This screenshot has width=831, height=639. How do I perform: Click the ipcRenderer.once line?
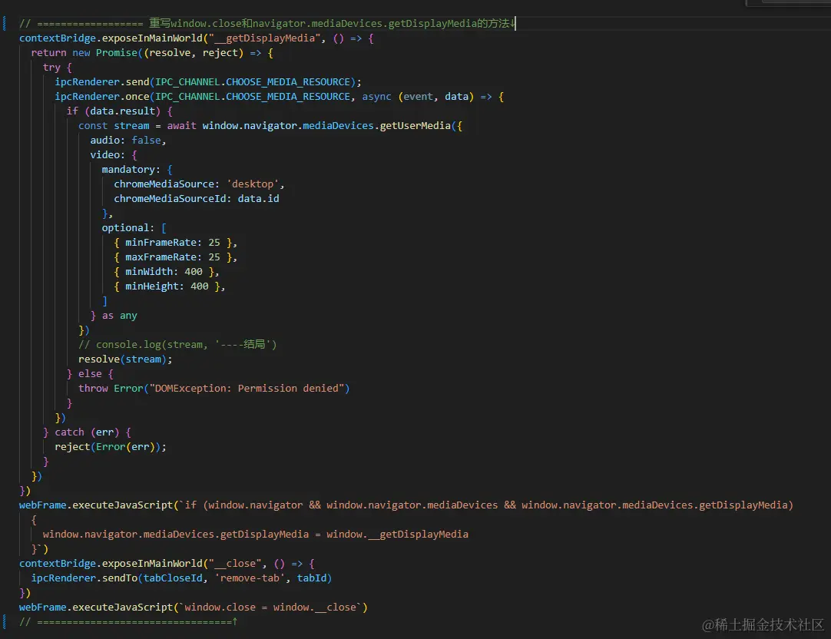(279, 97)
